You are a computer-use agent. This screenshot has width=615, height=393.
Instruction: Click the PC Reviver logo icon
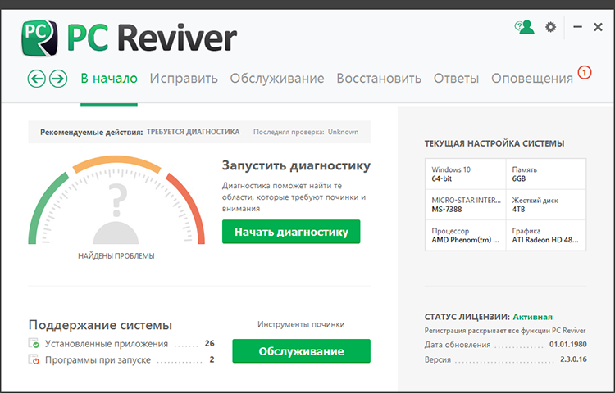[39, 38]
